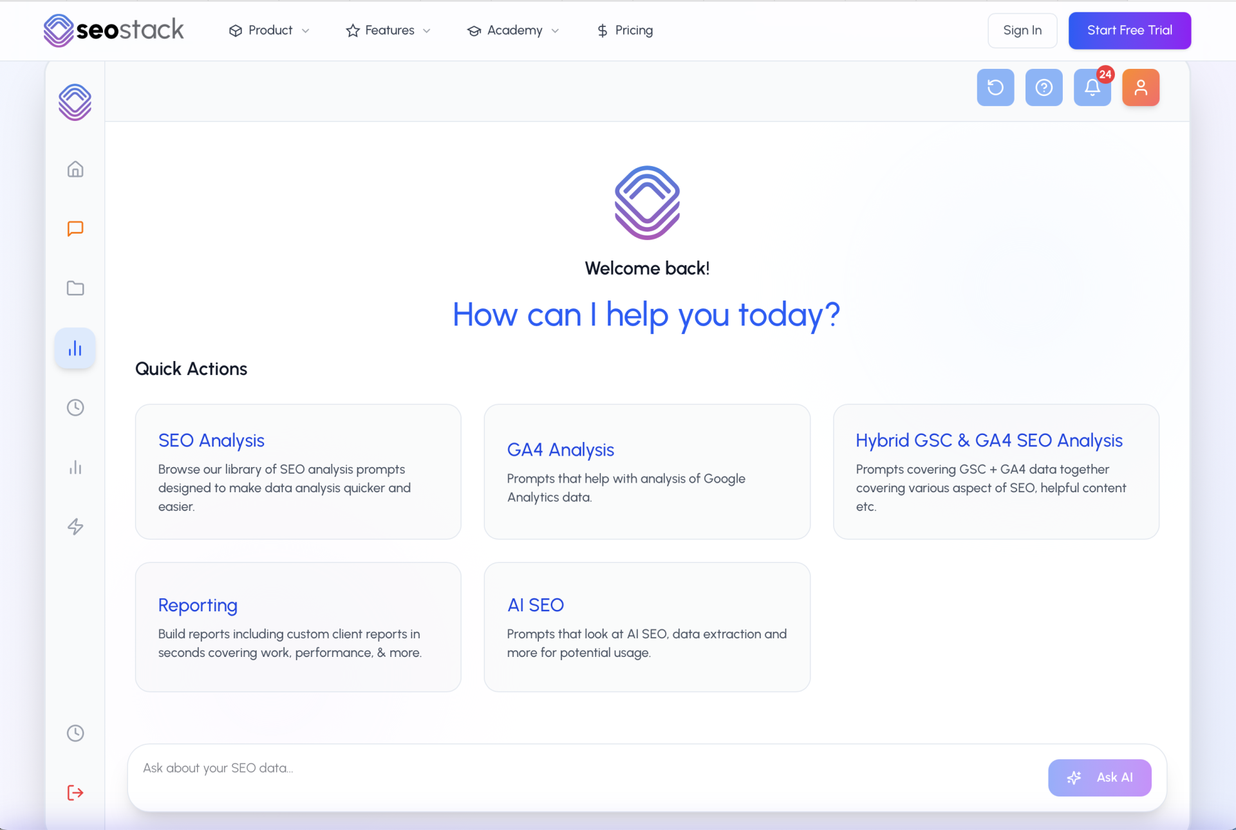The width and height of the screenshot is (1236, 830).
Task: Open the orange user profile icon
Action: [x=1141, y=88]
